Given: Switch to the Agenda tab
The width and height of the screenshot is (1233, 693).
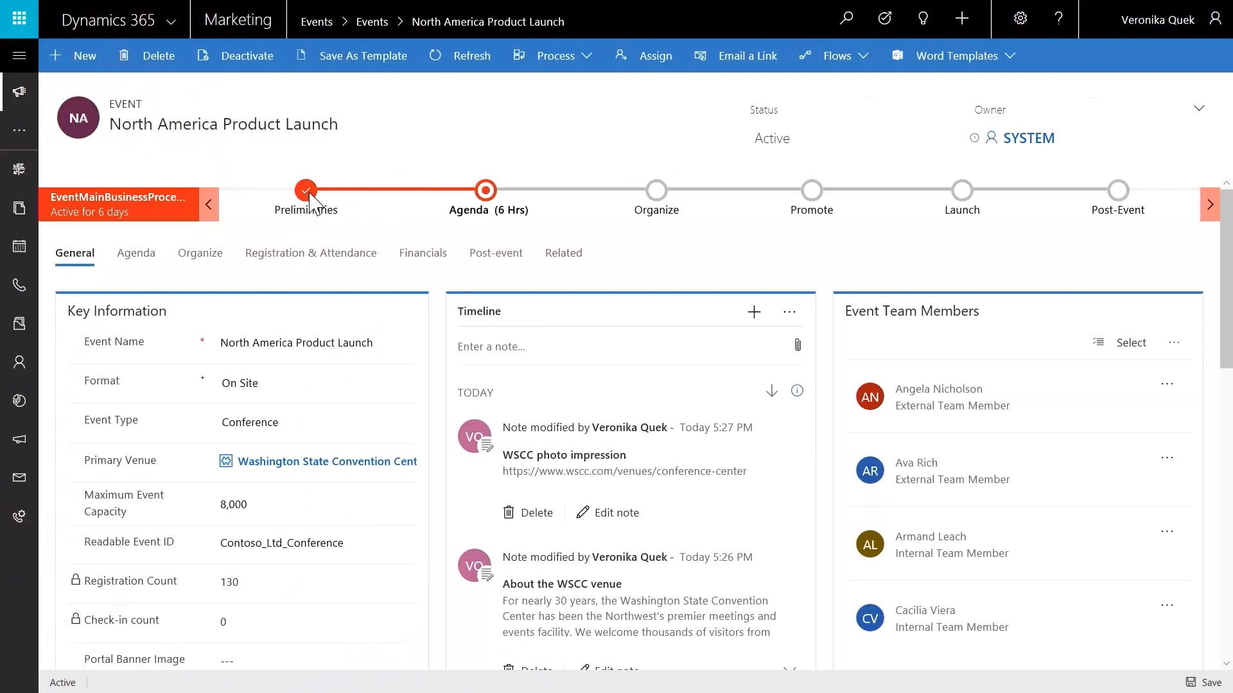Looking at the screenshot, I should click(x=136, y=253).
